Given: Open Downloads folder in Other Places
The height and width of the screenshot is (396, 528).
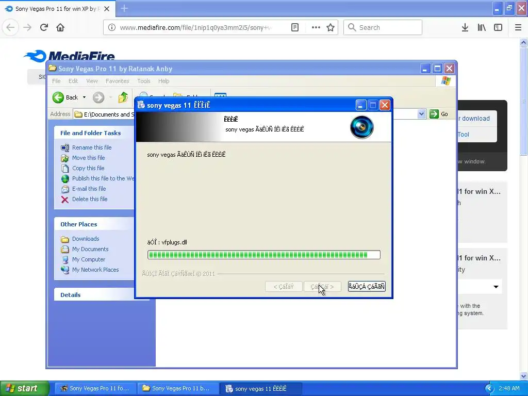Looking at the screenshot, I should coord(86,239).
